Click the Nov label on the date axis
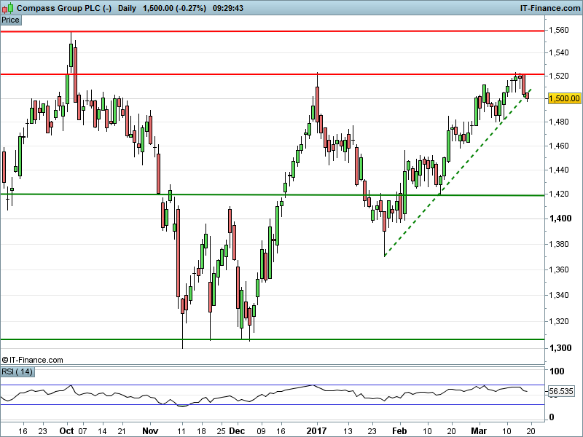 (150, 431)
